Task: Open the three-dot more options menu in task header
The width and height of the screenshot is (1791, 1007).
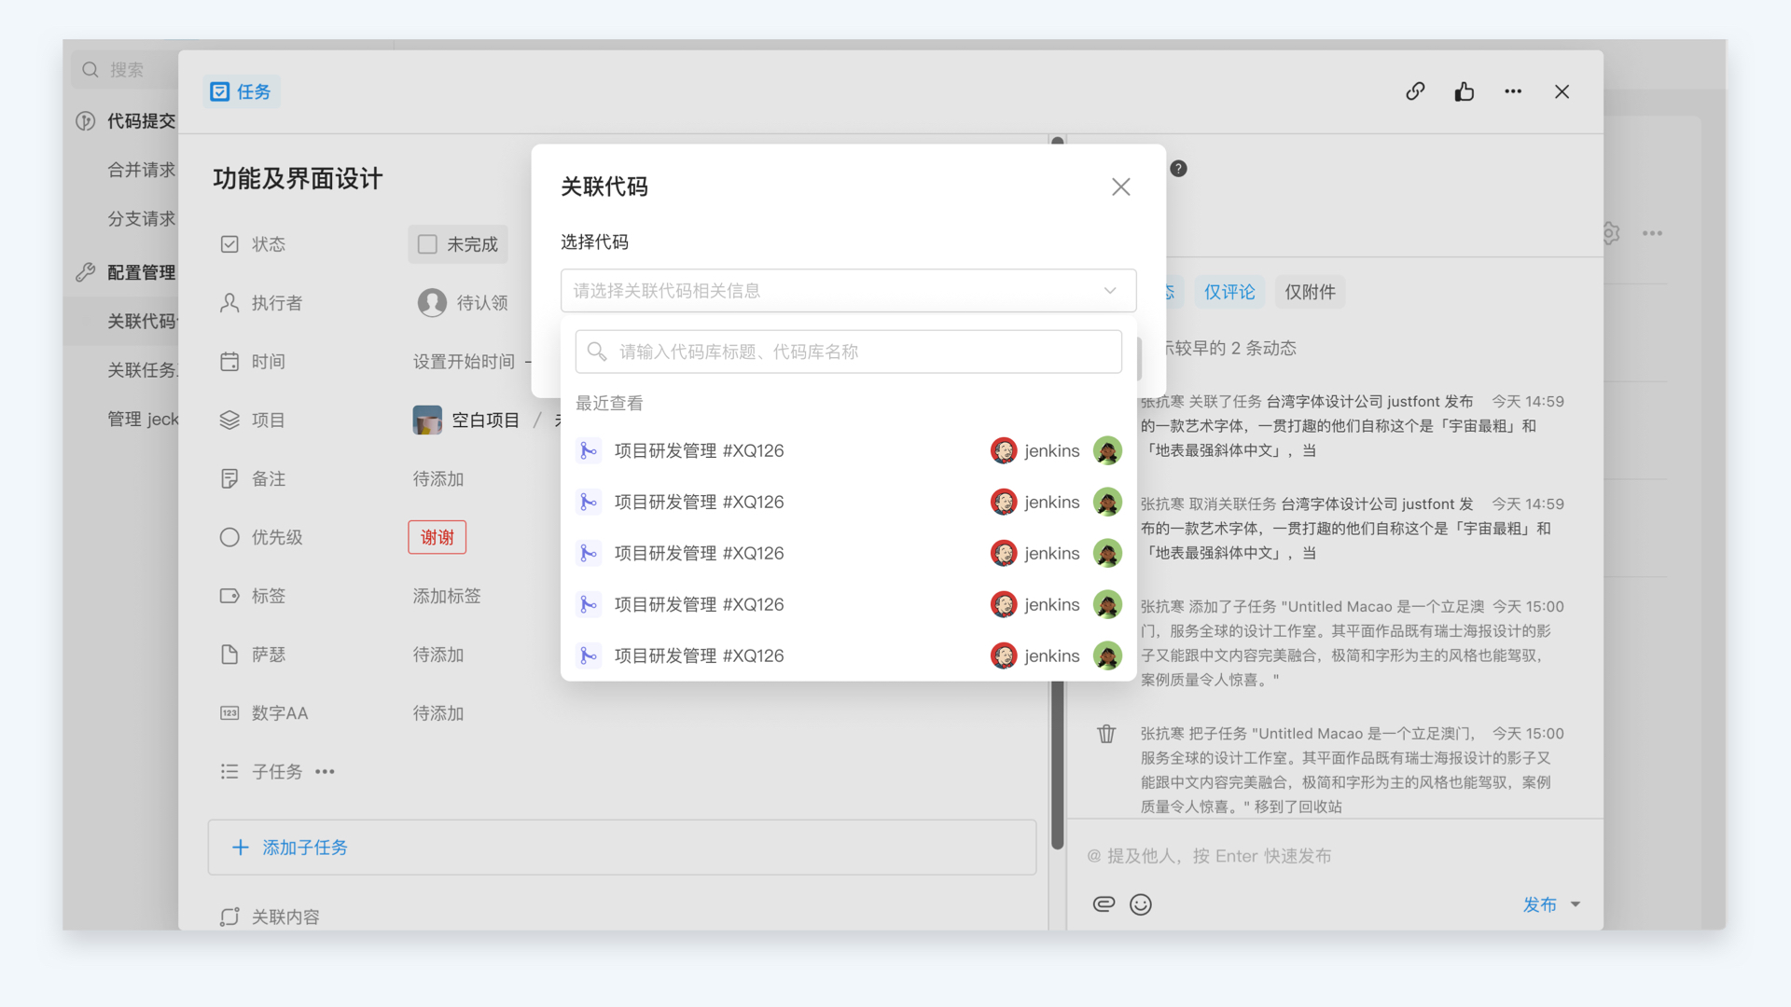Action: [1513, 91]
